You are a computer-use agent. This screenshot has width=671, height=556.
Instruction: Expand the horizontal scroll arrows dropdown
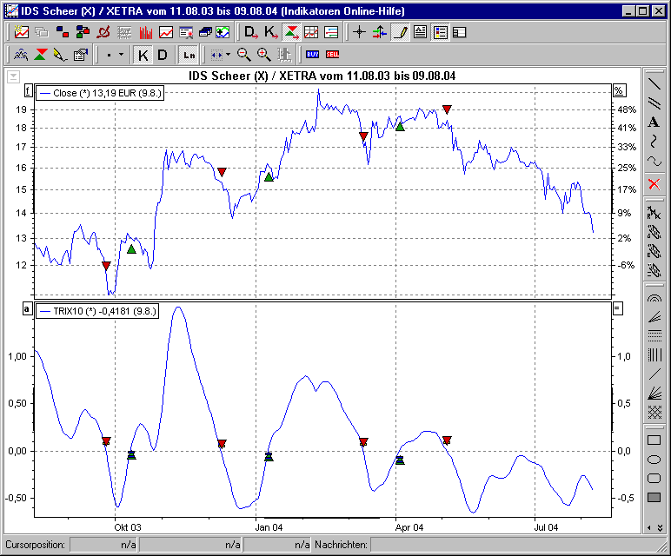tap(228, 55)
